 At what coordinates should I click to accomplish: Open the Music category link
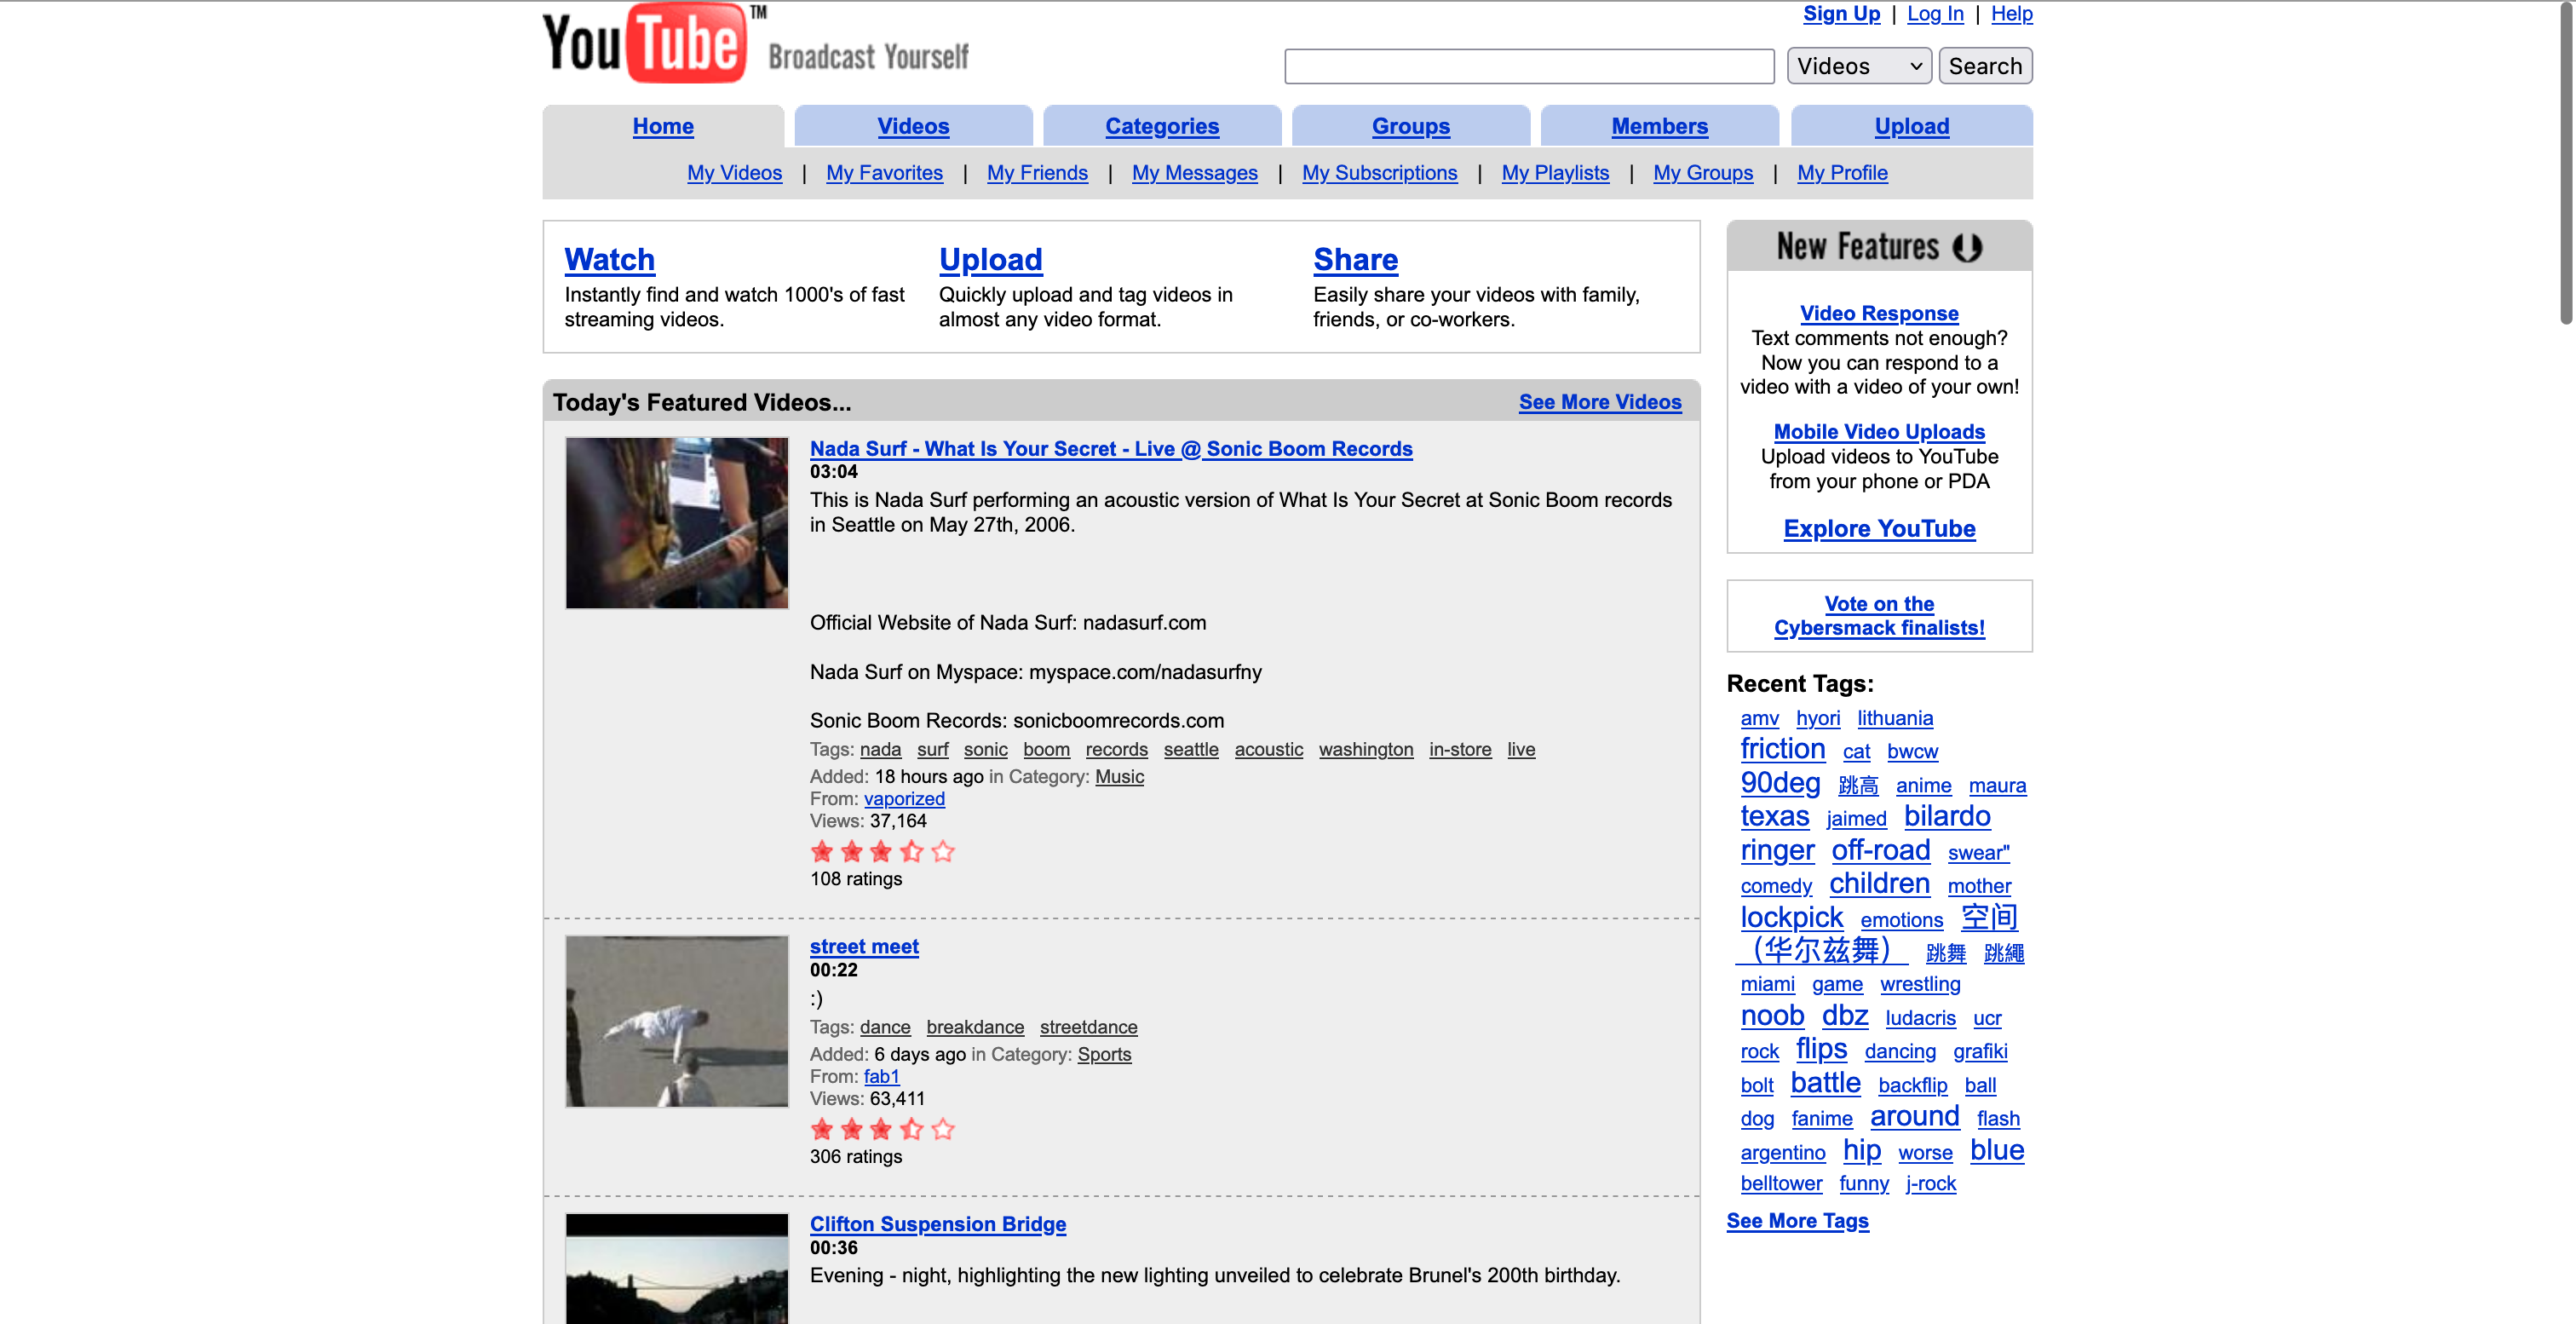1119,776
